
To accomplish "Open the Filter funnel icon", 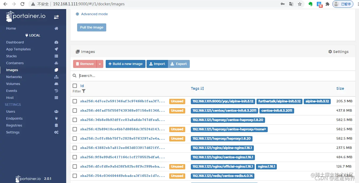I will 84,91.
